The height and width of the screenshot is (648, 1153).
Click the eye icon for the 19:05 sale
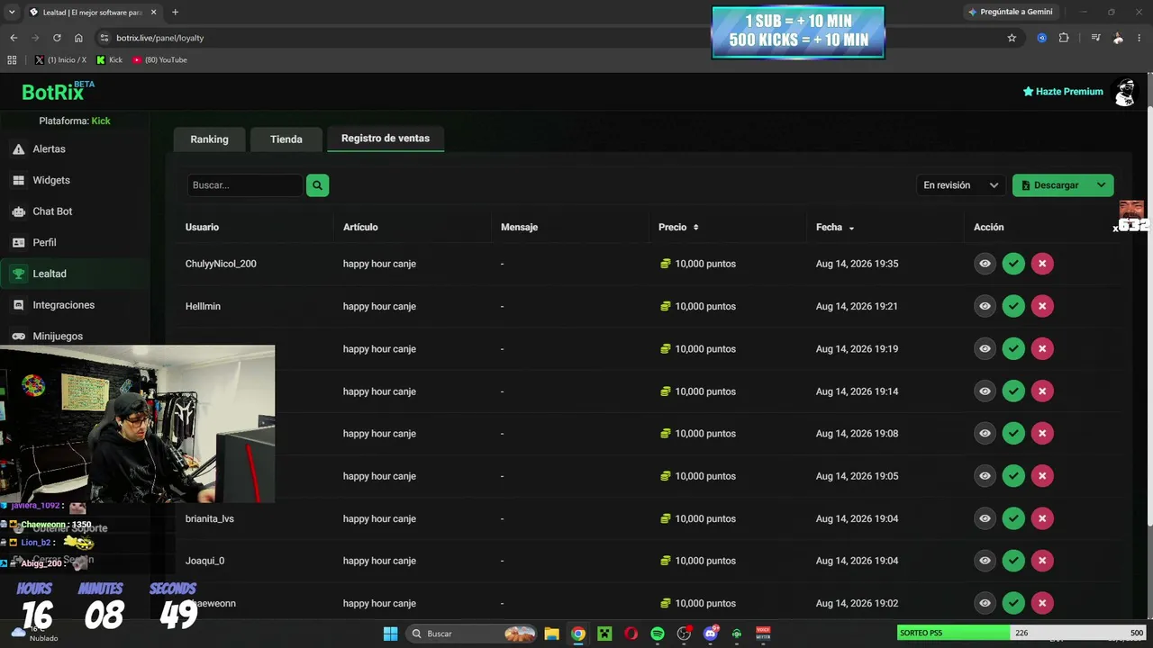(985, 476)
